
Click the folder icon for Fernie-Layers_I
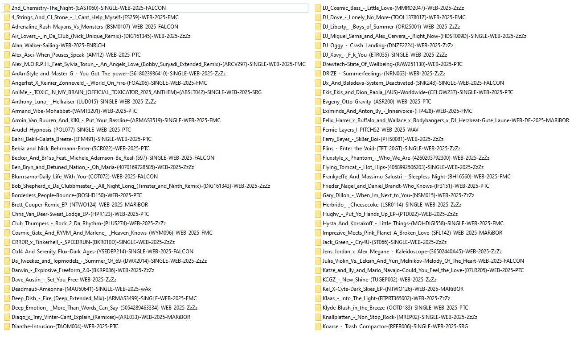(x=318, y=130)
